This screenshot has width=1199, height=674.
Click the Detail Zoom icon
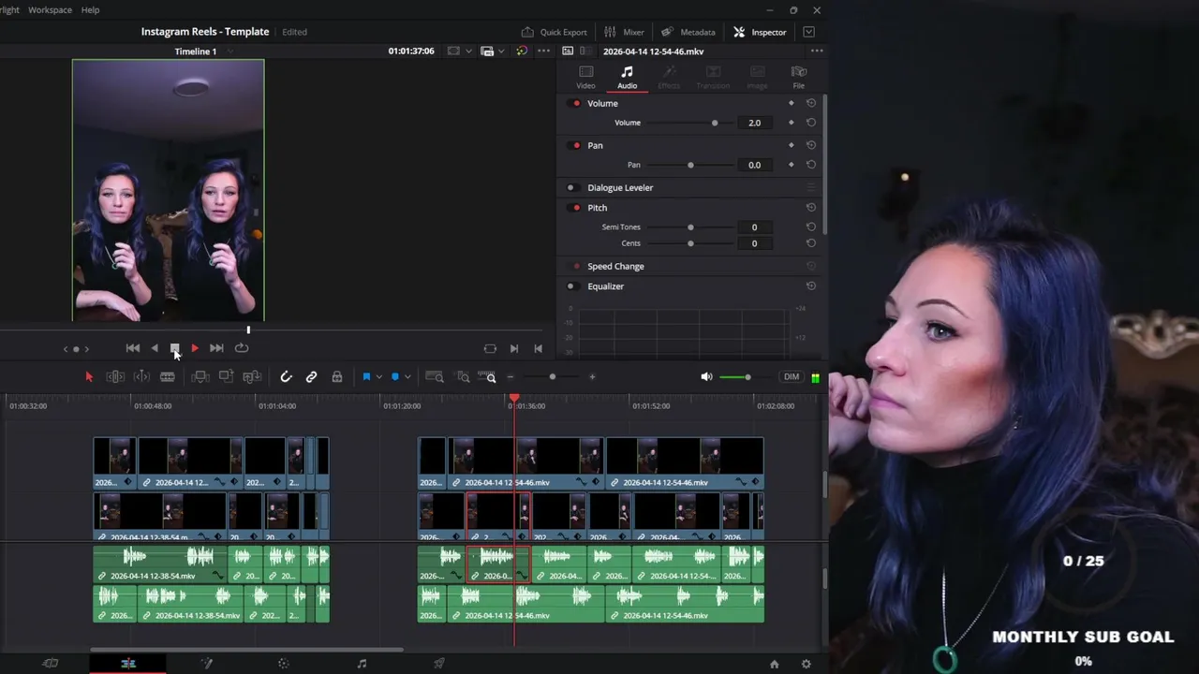pyautogui.click(x=463, y=376)
